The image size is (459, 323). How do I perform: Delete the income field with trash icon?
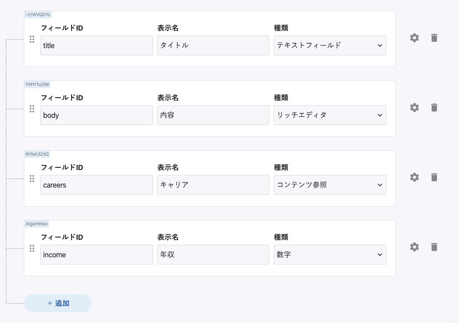434,247
